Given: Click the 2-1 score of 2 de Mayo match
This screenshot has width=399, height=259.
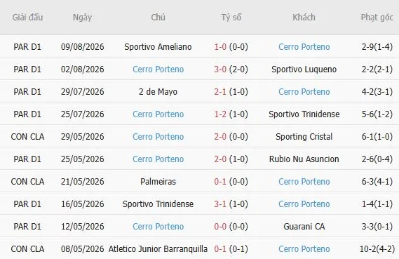Looking at the screenshot, I should tap(220, 92).
